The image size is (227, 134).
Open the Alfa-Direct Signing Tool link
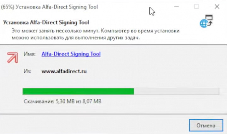pos(71,54)
